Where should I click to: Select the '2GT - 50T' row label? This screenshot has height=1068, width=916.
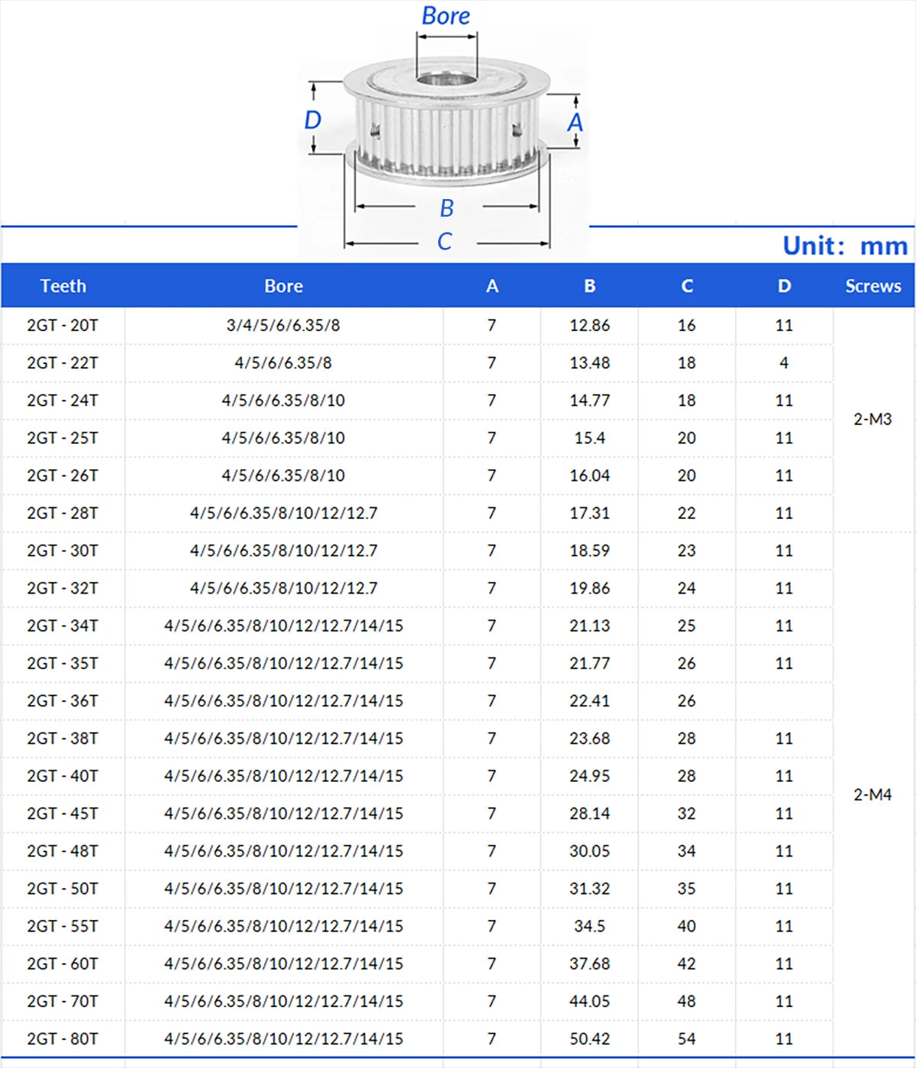63,889
